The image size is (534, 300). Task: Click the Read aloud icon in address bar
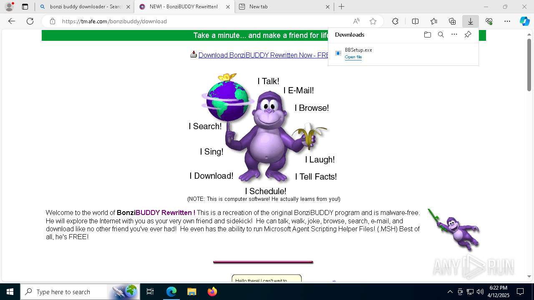356,21
